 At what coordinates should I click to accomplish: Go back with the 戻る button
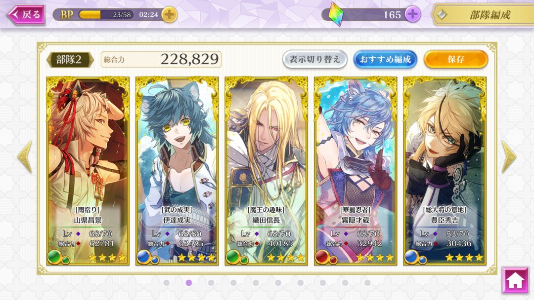point(26,15)
